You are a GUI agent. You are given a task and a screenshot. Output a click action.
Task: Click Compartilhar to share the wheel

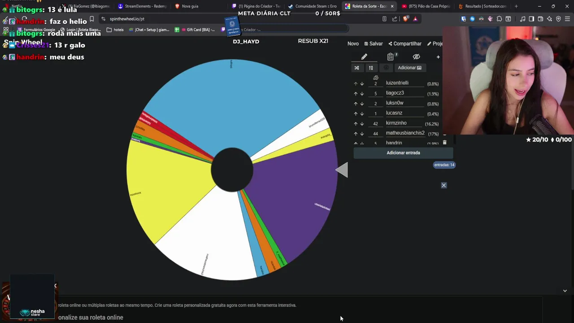tap(405, 44)
